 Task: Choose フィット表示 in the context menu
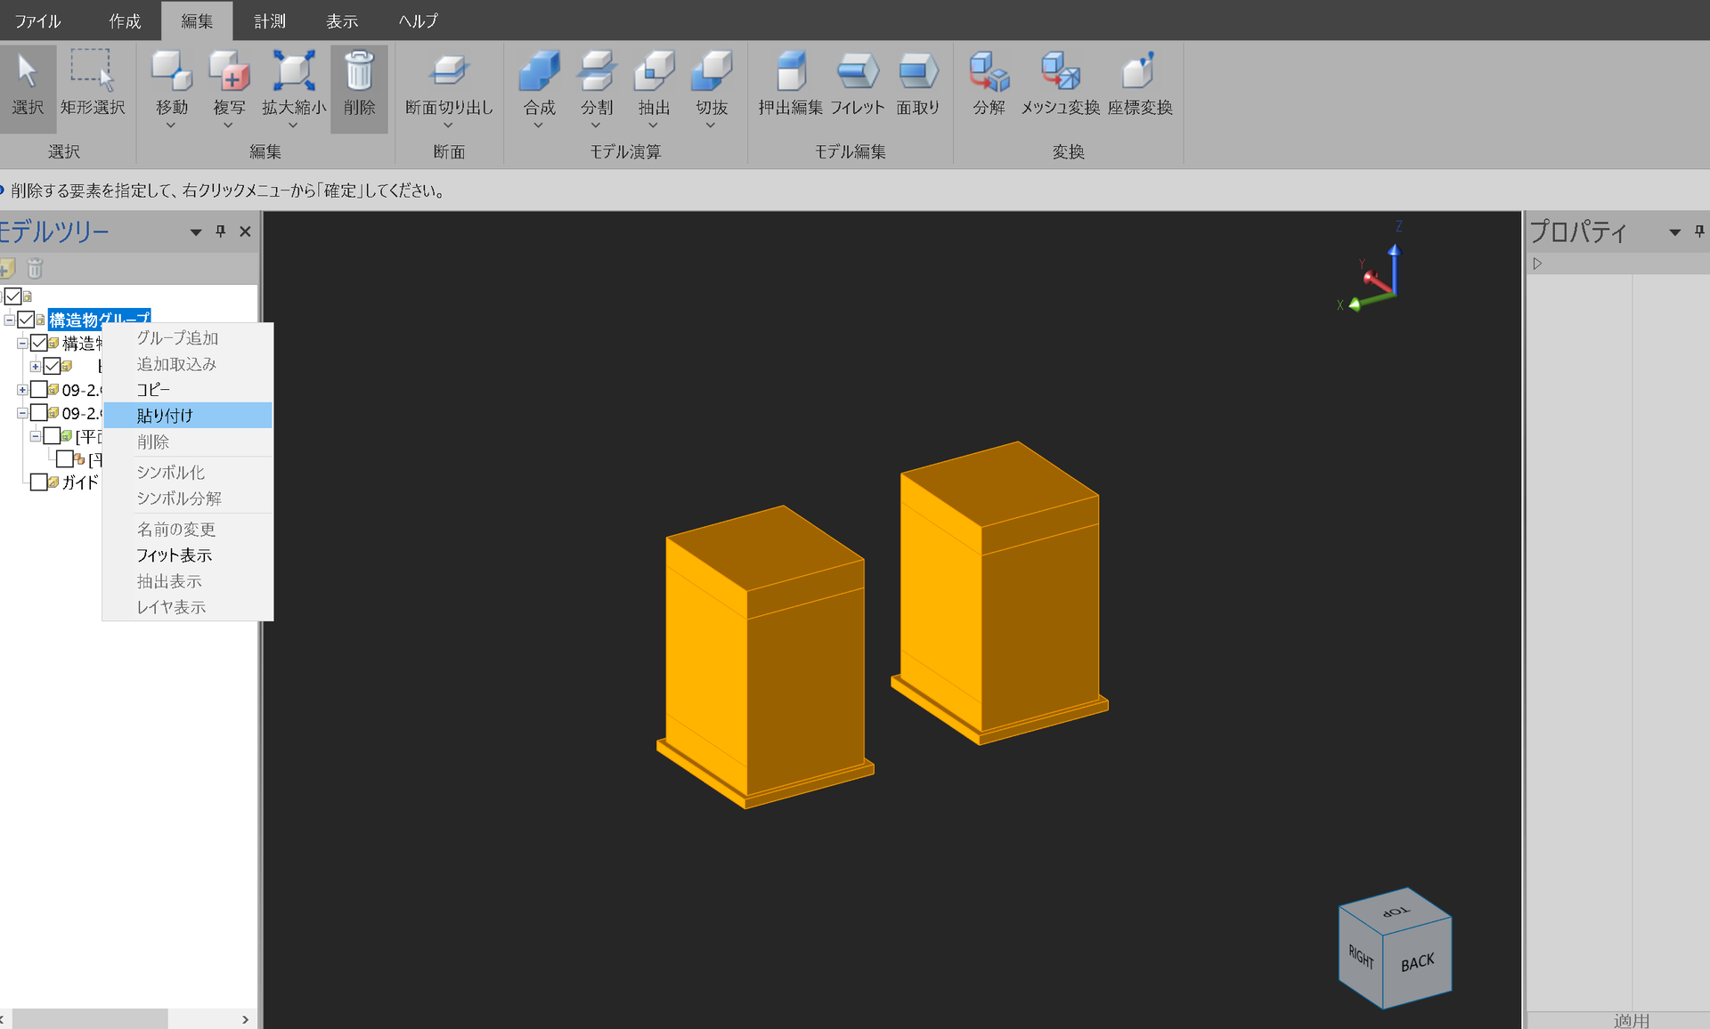point(188,555)
